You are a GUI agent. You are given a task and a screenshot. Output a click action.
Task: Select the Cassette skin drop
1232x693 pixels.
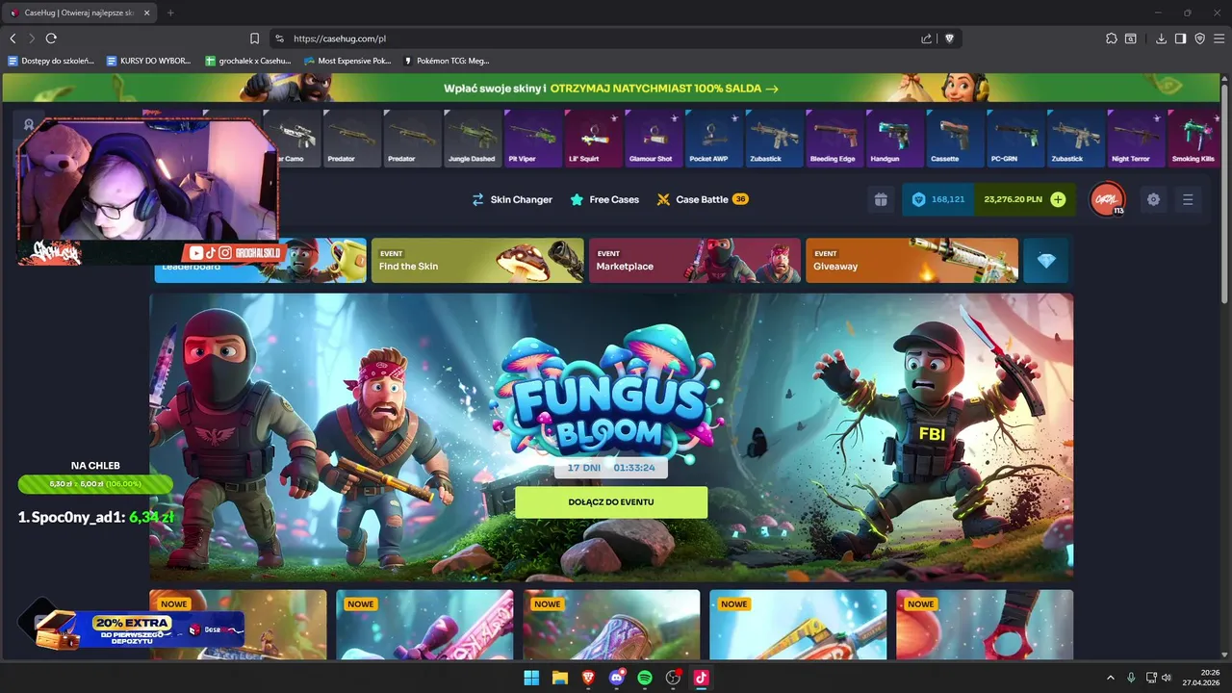(955, 138)
